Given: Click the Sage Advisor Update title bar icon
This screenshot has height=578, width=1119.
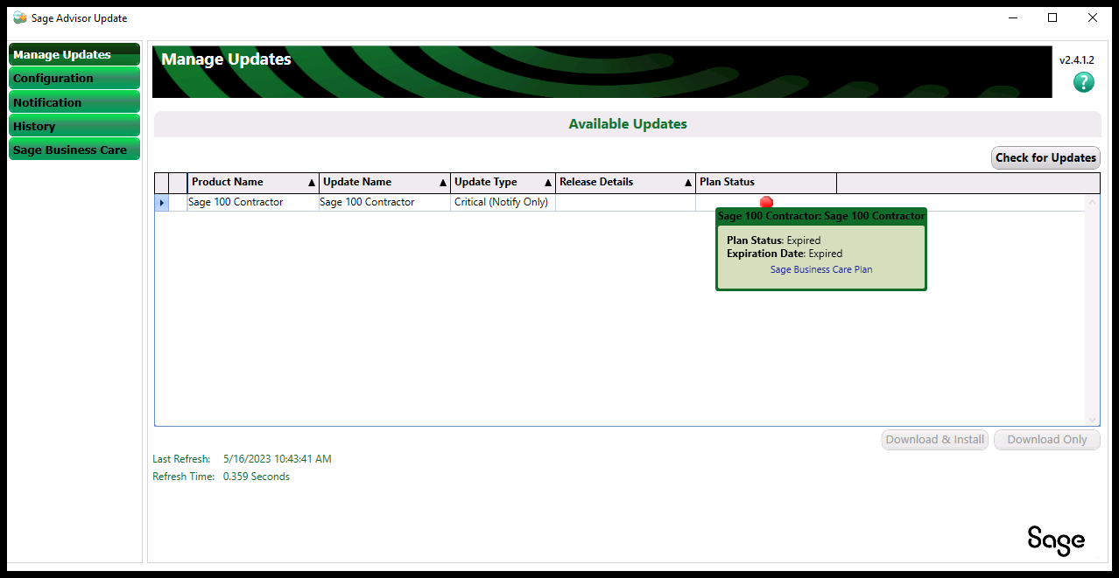Looking at the screenshot, I should [x=19, y=17].
